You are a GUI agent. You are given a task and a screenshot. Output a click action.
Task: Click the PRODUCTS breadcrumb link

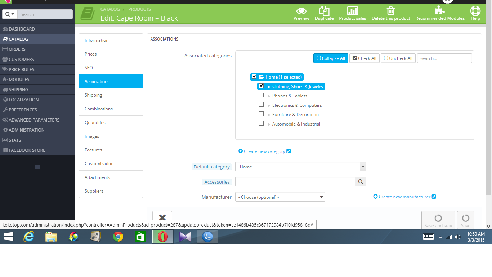click(139, 9)
